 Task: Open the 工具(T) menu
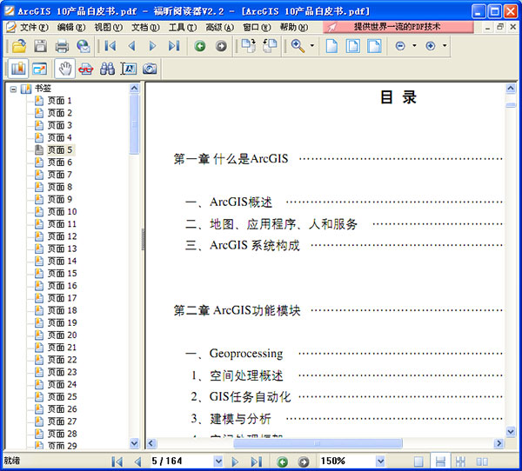tap(183, 27)
